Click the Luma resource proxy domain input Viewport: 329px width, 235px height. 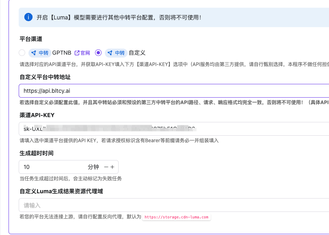(174, 205)
